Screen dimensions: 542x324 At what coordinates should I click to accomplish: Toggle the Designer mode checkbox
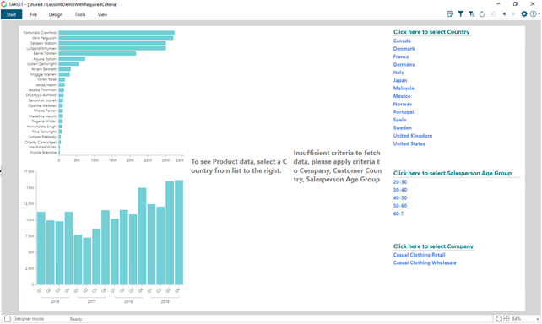[x=8, y=319]
